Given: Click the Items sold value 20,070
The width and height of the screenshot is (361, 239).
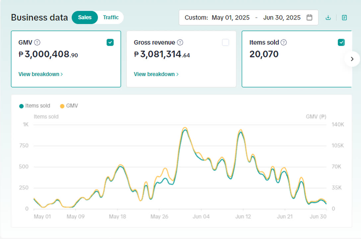Looking at the screenshot, I should point(264,54).
